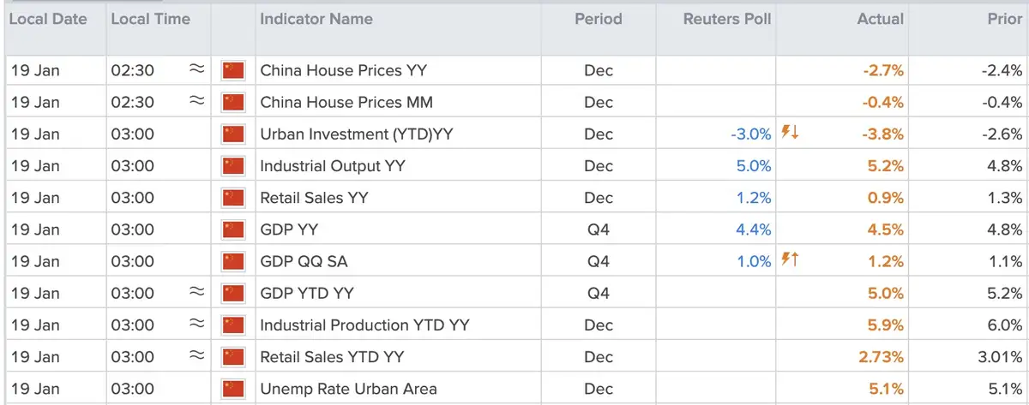
Task: Sort by Local Time column header
Action: point(151,19)
